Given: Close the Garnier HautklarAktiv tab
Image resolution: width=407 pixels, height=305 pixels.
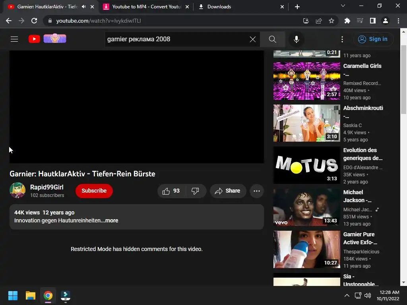Looking at the screenshot, I should (x=92, y=7).
